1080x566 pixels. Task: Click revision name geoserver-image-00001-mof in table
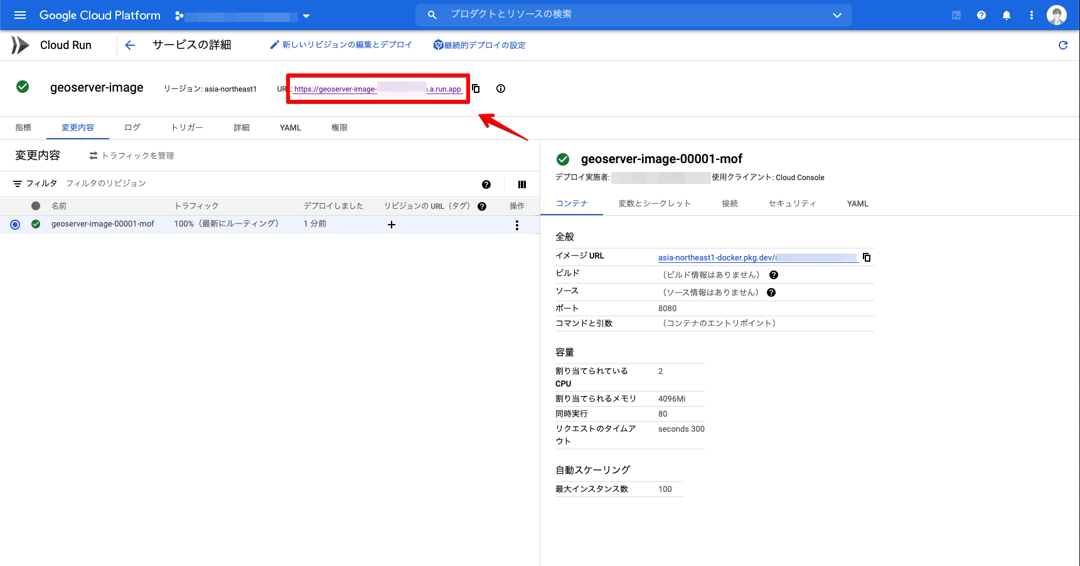pyautogui.click(x=103, y=224)
